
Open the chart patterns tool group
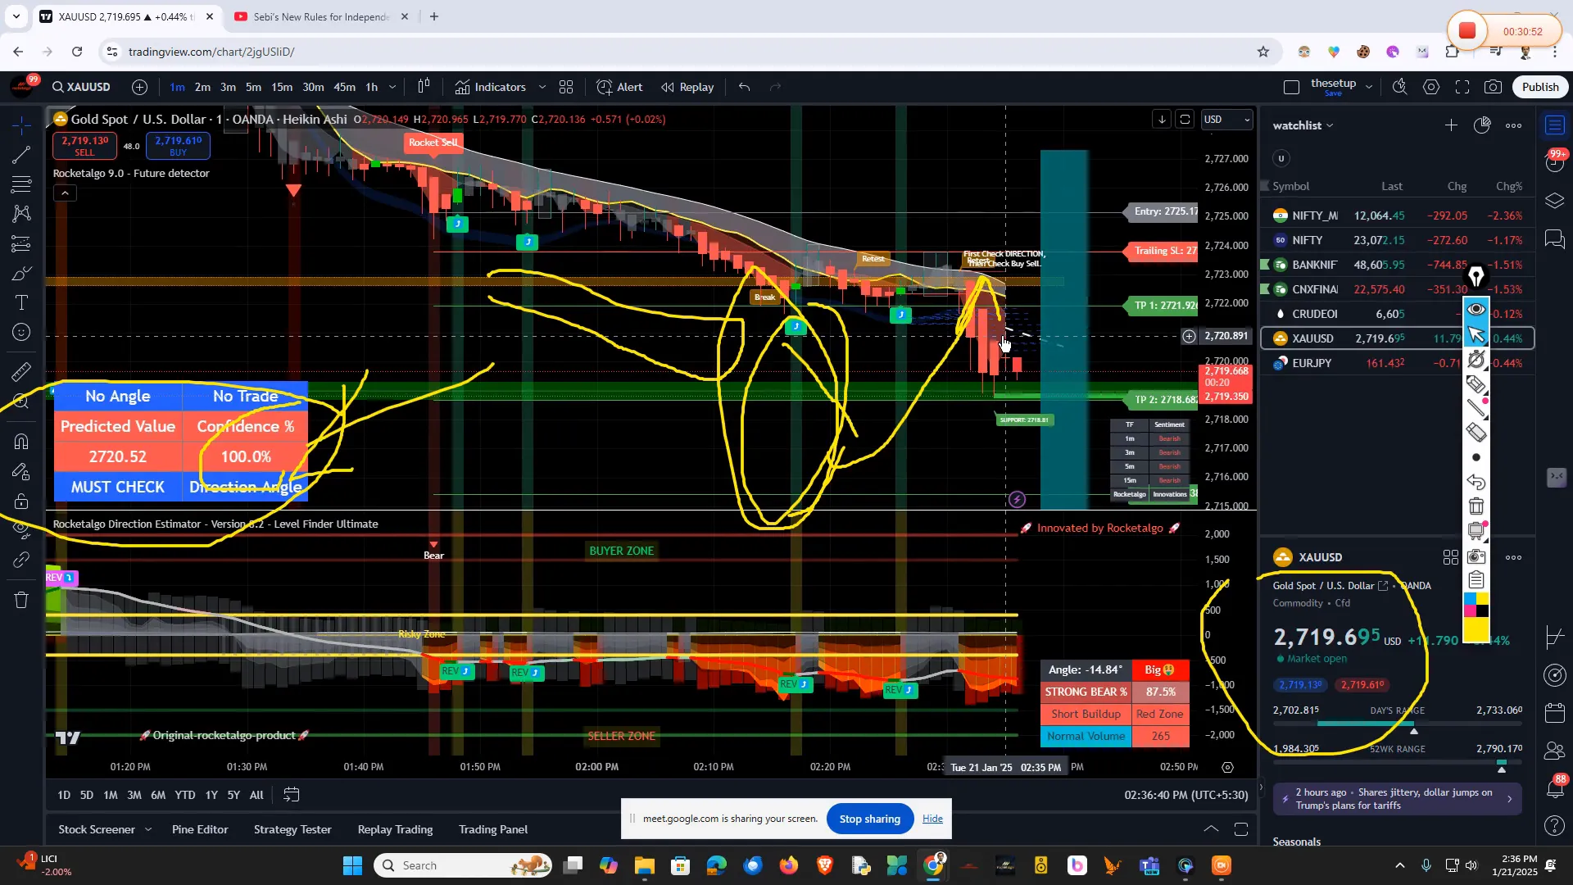[x=22, y=214]
